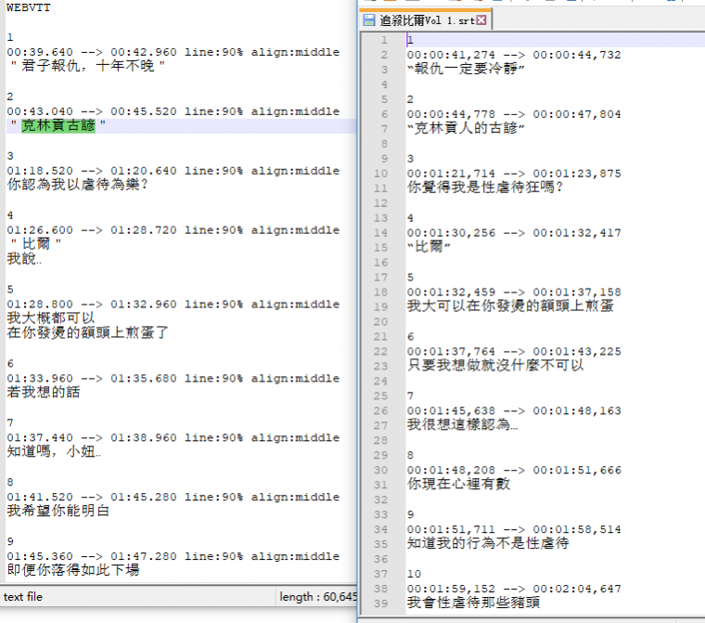705x623 pixels.
Task: Click timestamp 00:01:45,638 --> 00:01:48,163 in srt file
Action: pyautogui.click(x=514, y=411)
